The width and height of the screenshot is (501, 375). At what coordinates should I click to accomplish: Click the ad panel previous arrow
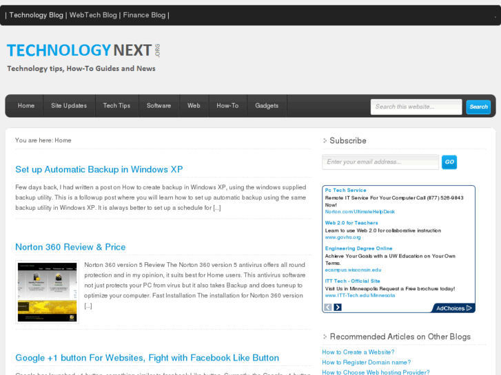[x=328, y=307]
